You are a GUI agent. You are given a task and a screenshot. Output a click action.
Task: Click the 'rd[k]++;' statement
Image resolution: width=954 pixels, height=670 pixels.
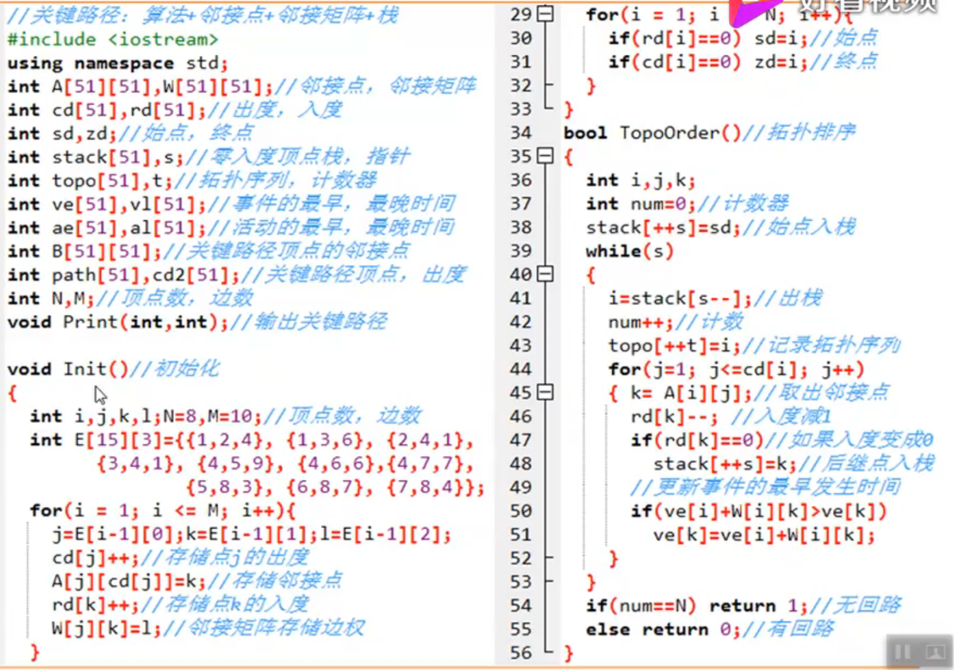(96, 605)
